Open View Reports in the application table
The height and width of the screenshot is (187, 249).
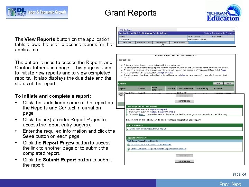click(x=161, y=43)
